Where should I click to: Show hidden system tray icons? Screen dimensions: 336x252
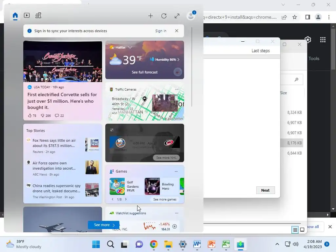click(x=277, y=244)
